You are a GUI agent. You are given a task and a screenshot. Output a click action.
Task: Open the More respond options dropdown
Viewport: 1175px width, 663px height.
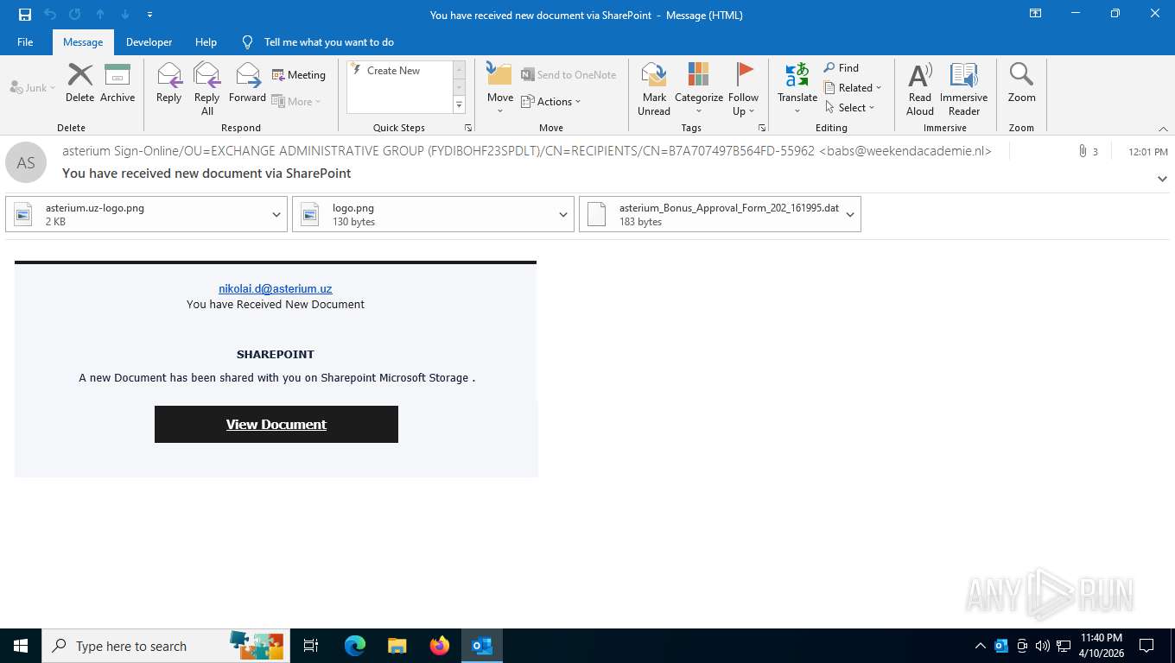(296, 101)
